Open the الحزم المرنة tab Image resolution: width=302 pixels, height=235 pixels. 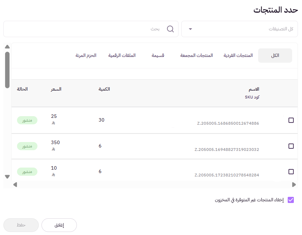coord(86,55)
